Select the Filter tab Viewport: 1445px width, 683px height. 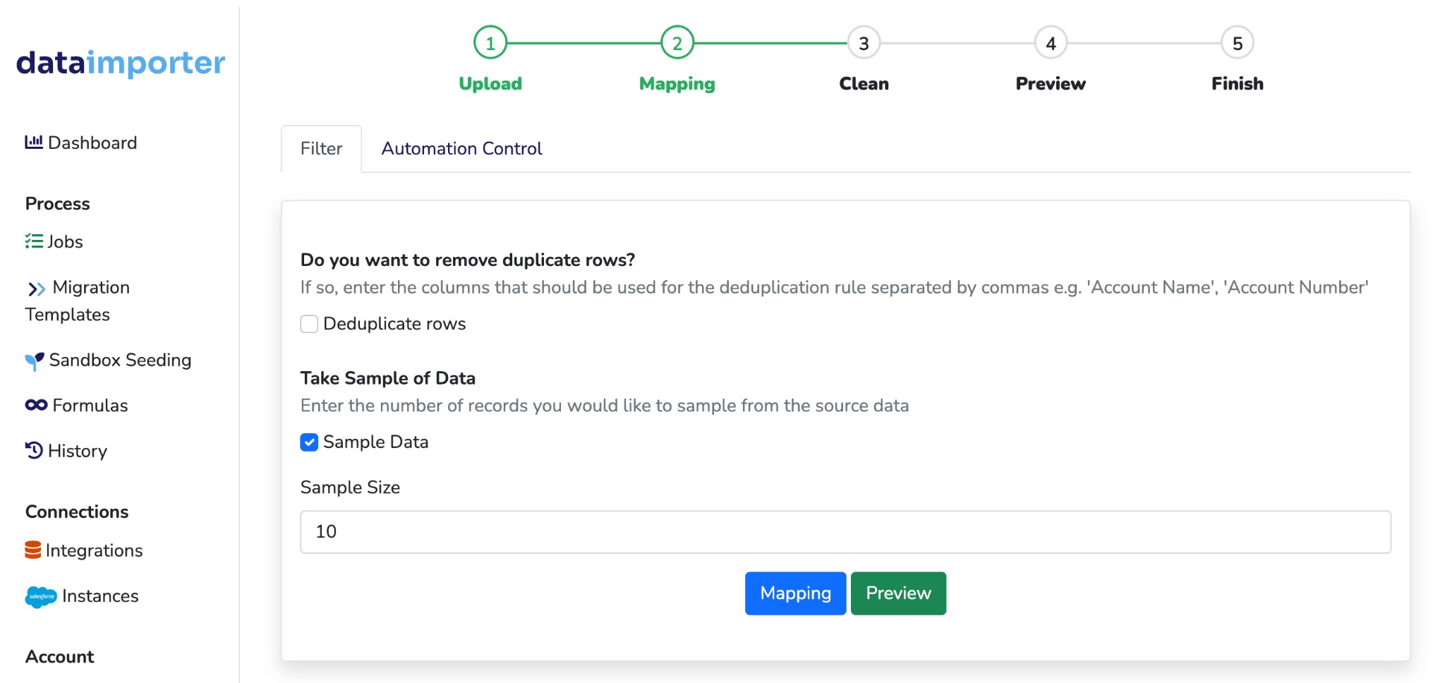321,148
